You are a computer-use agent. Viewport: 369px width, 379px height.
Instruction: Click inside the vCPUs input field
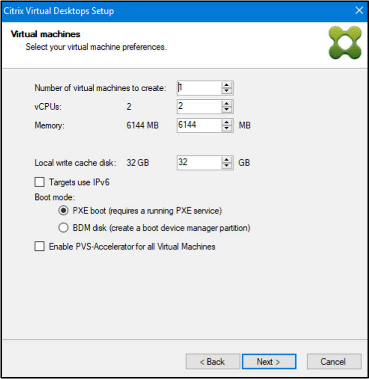point(199,107)
